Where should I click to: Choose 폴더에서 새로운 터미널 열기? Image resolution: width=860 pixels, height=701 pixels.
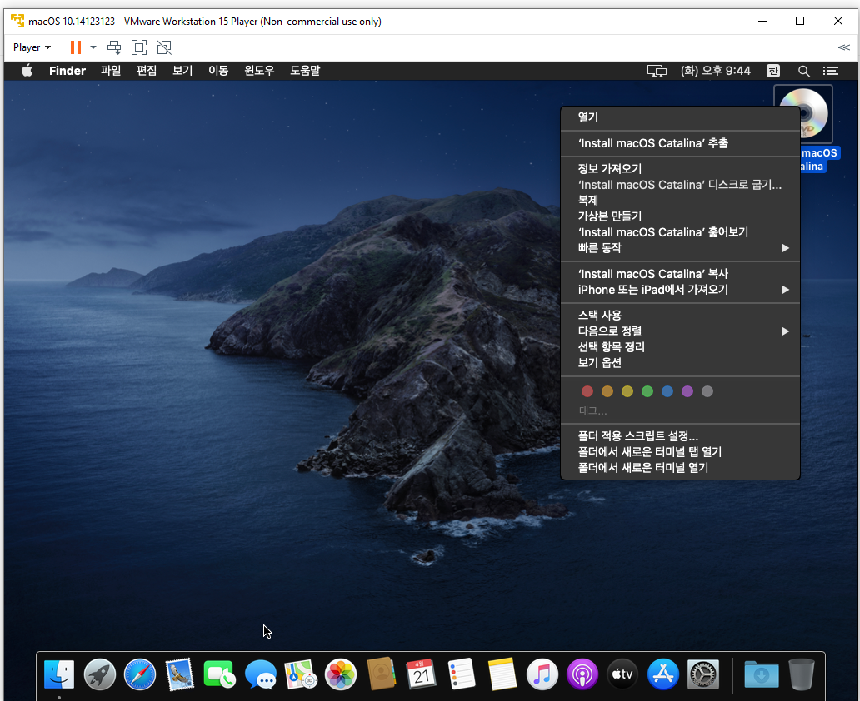(680, 468)
